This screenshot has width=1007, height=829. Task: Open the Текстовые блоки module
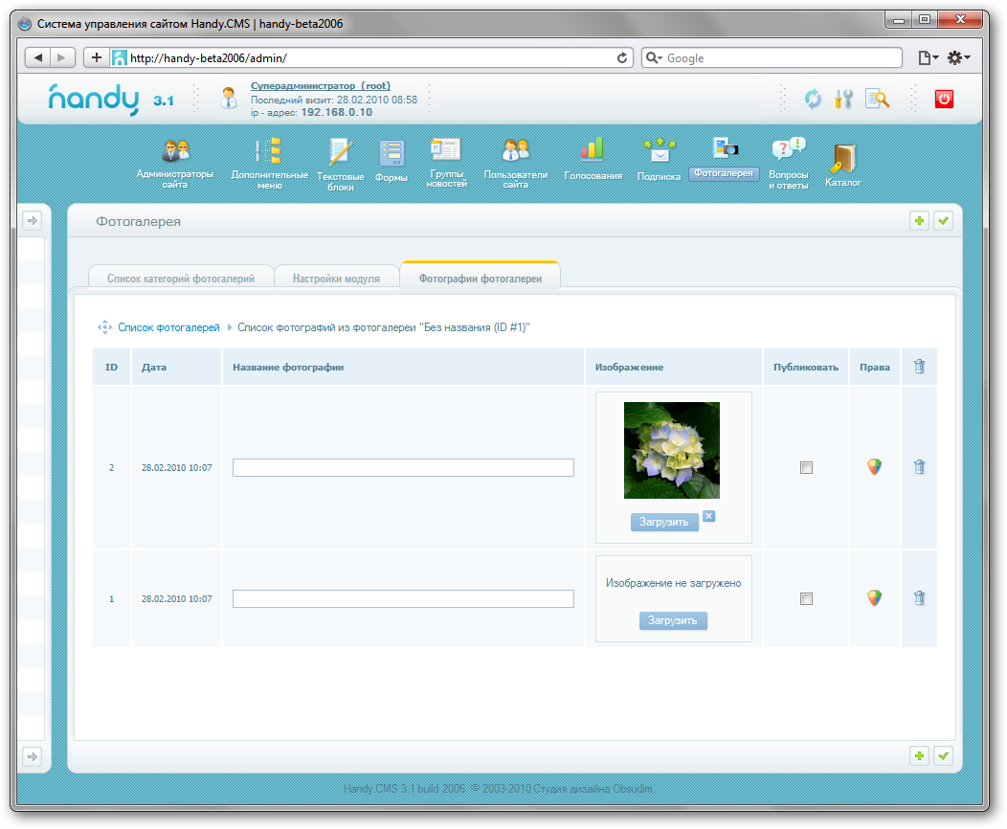[340, 153]
